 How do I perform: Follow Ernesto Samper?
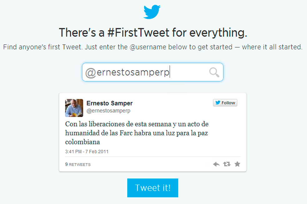(x=225, y=103)
